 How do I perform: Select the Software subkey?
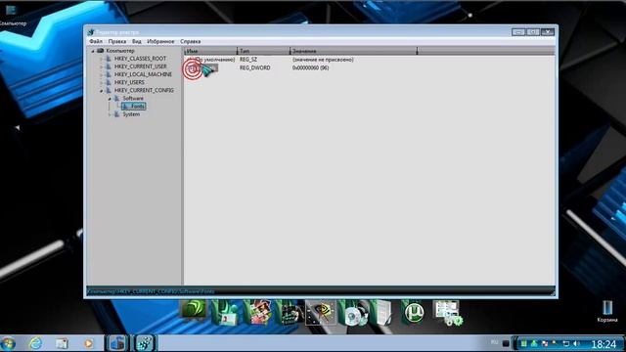click(x=133, y=99)
